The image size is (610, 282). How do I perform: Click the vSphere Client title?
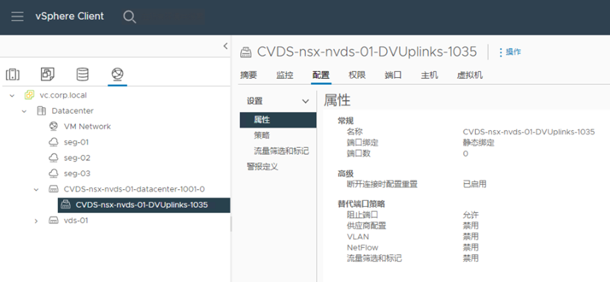pyautogui.click(x=69, y=16)
